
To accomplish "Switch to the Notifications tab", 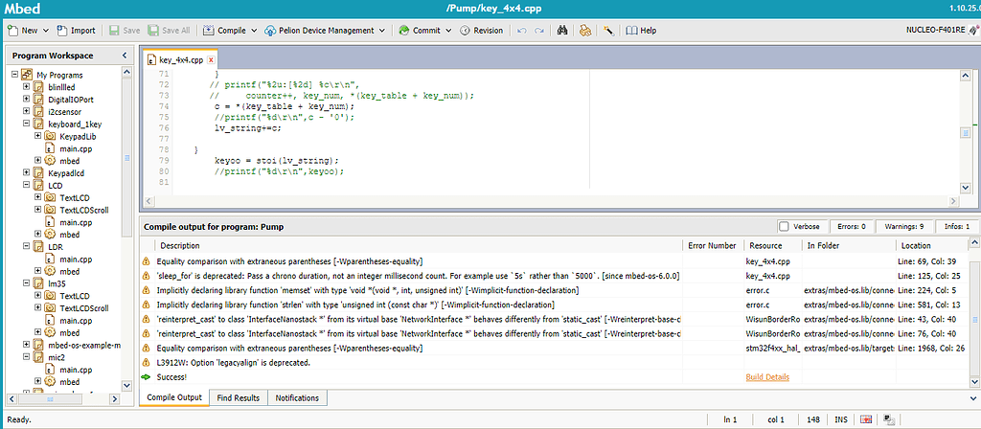I will (x=297, y=397).
